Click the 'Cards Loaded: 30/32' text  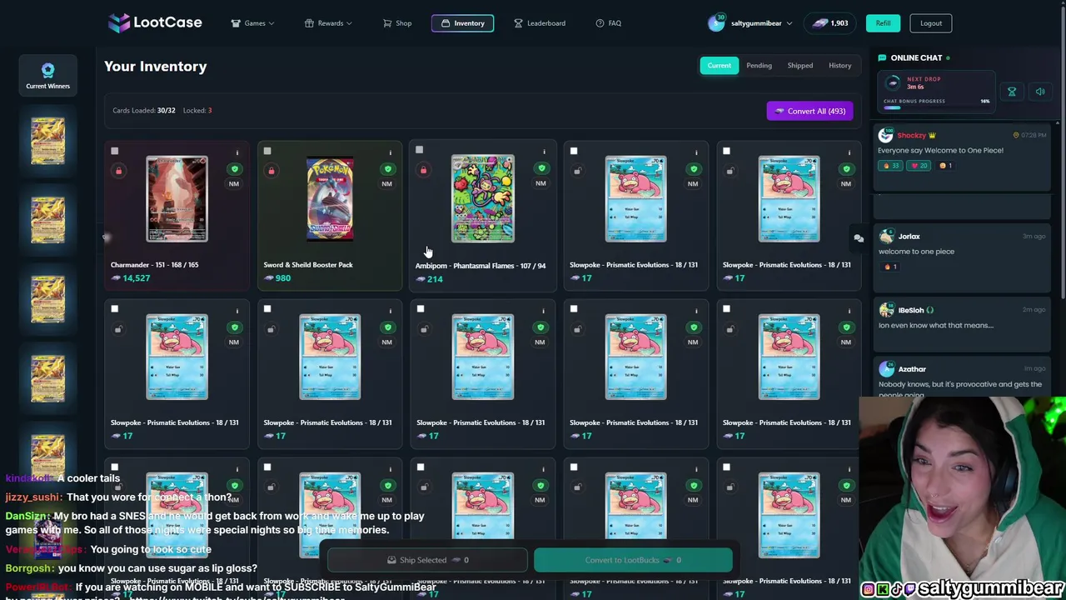144,110
